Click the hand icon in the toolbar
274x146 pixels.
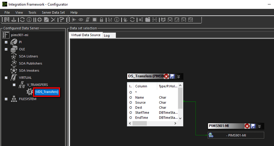pyautogui.click(x=125, y=20)
